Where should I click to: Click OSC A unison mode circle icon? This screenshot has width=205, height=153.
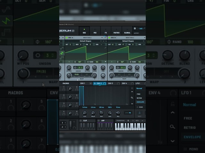(75, 68)
